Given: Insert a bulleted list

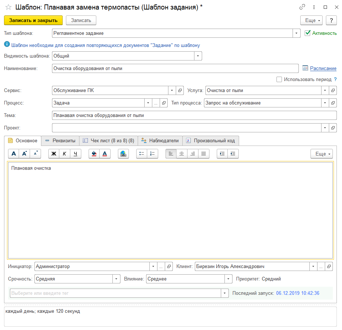Looking at the screenshot, I should pos(142,154).
